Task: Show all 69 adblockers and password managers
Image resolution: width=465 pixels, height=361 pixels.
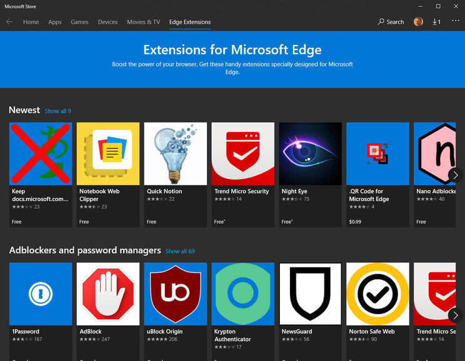Action: pos(180,251)
